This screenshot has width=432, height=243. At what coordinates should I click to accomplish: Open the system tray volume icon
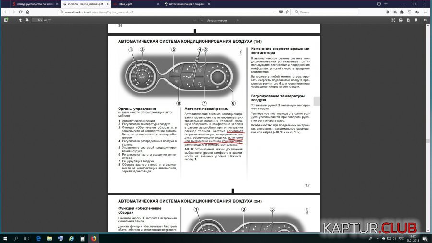(394, 238)
